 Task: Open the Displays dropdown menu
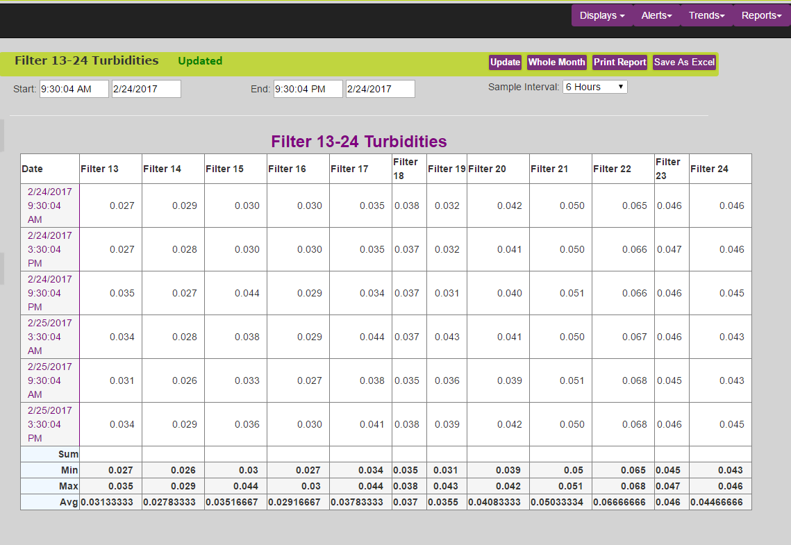pos(602,16)
